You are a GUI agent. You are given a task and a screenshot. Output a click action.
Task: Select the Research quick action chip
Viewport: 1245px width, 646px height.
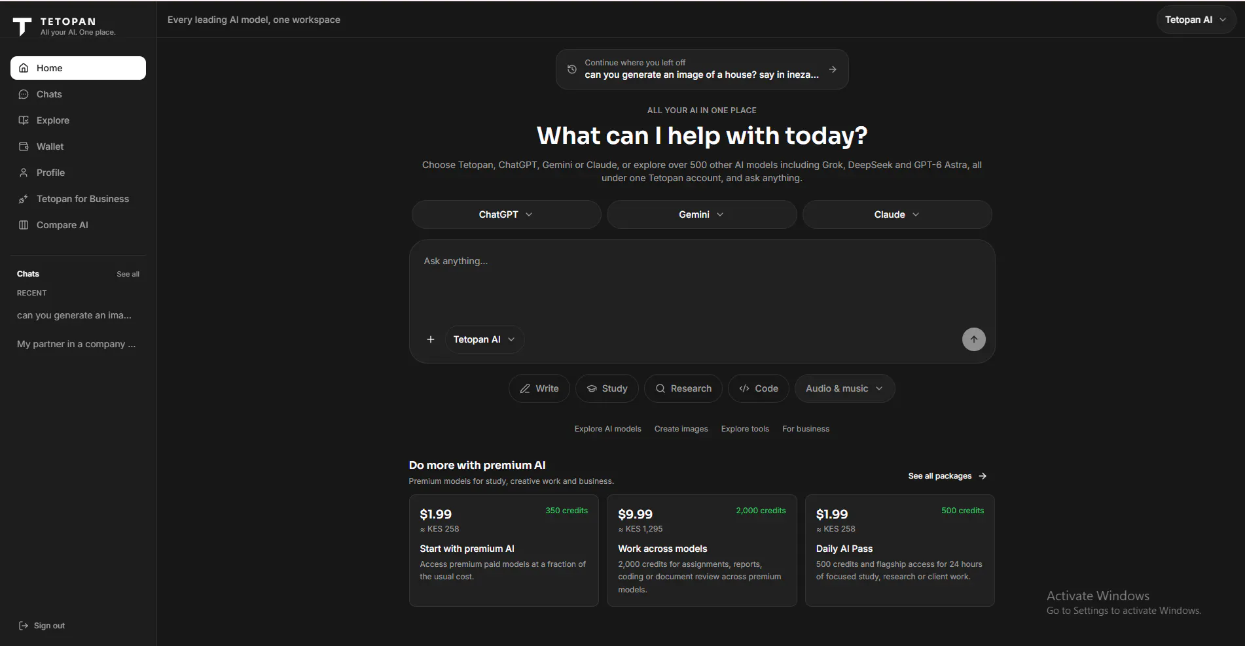[683, 388]
